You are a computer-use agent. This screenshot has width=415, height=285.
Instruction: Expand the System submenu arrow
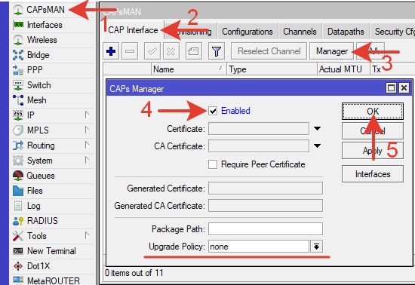tap(87, 160)
